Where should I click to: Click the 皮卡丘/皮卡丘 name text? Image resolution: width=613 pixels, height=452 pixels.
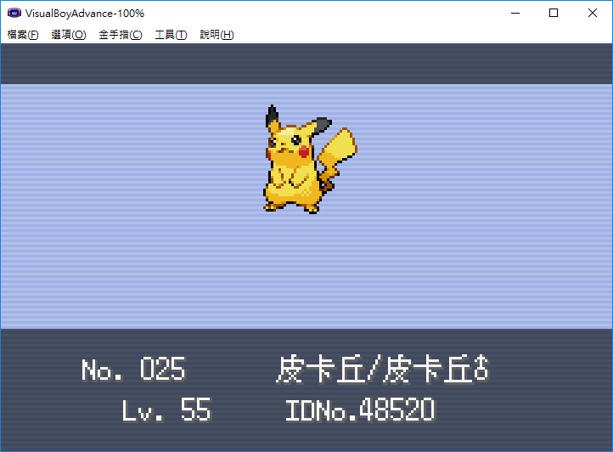click(x=375, y=369)
